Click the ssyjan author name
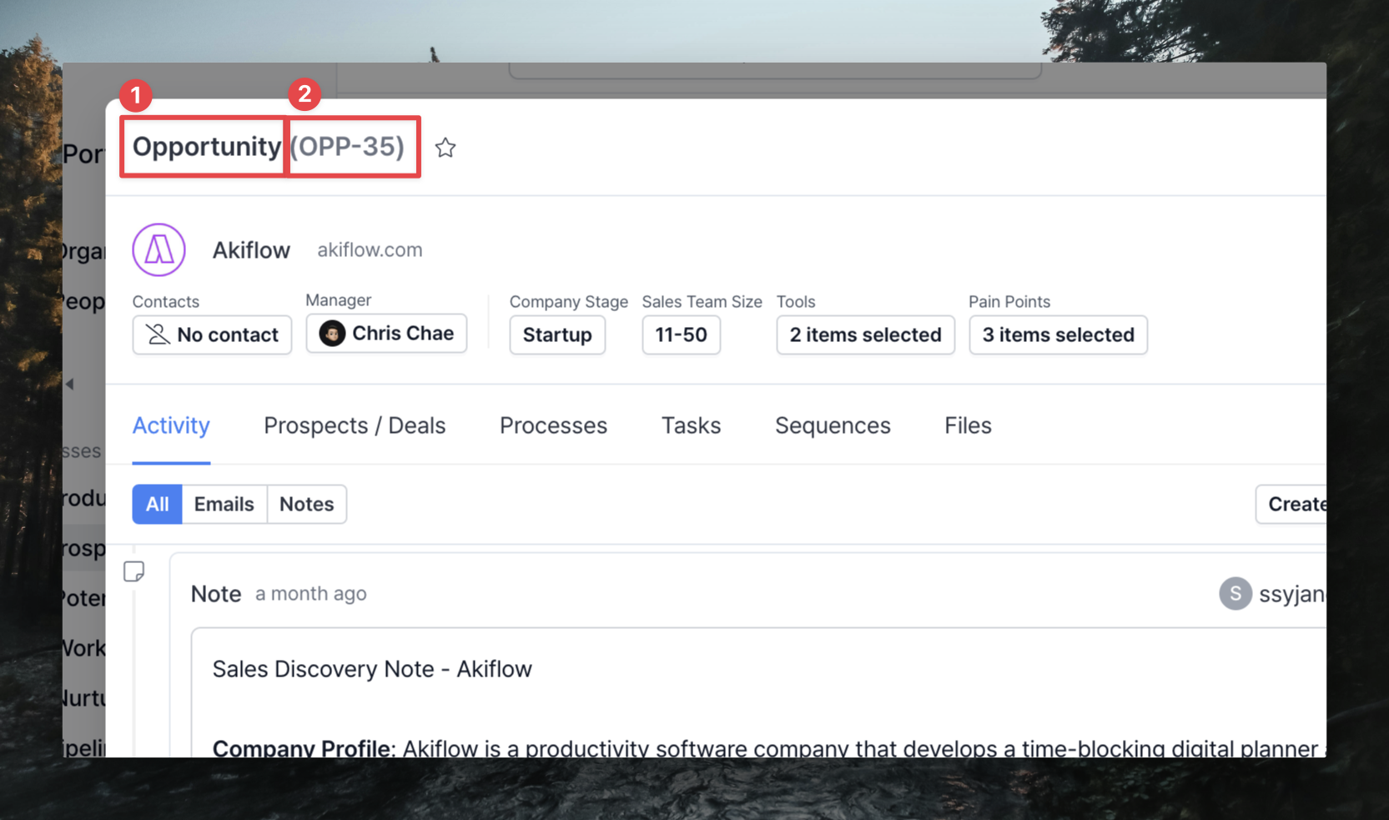This screenshot has width=1389, height=820. pyautogui.click(x=1292, y=594)
